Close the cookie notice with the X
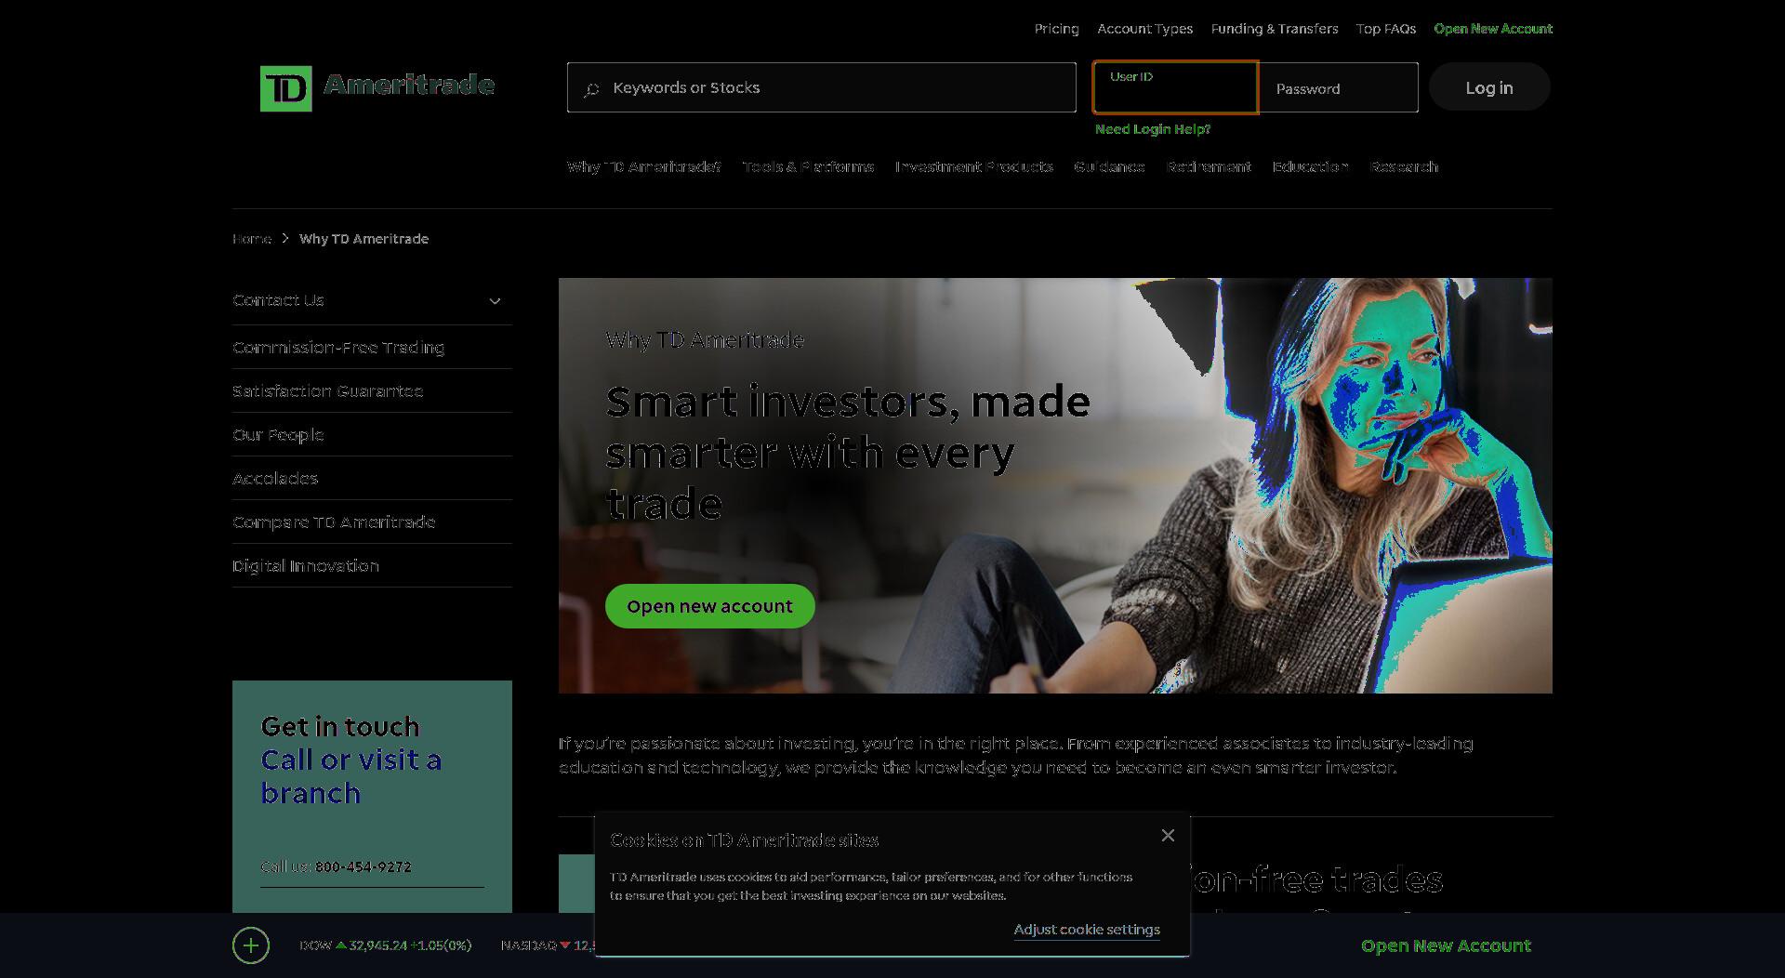 click(1168, 836)
